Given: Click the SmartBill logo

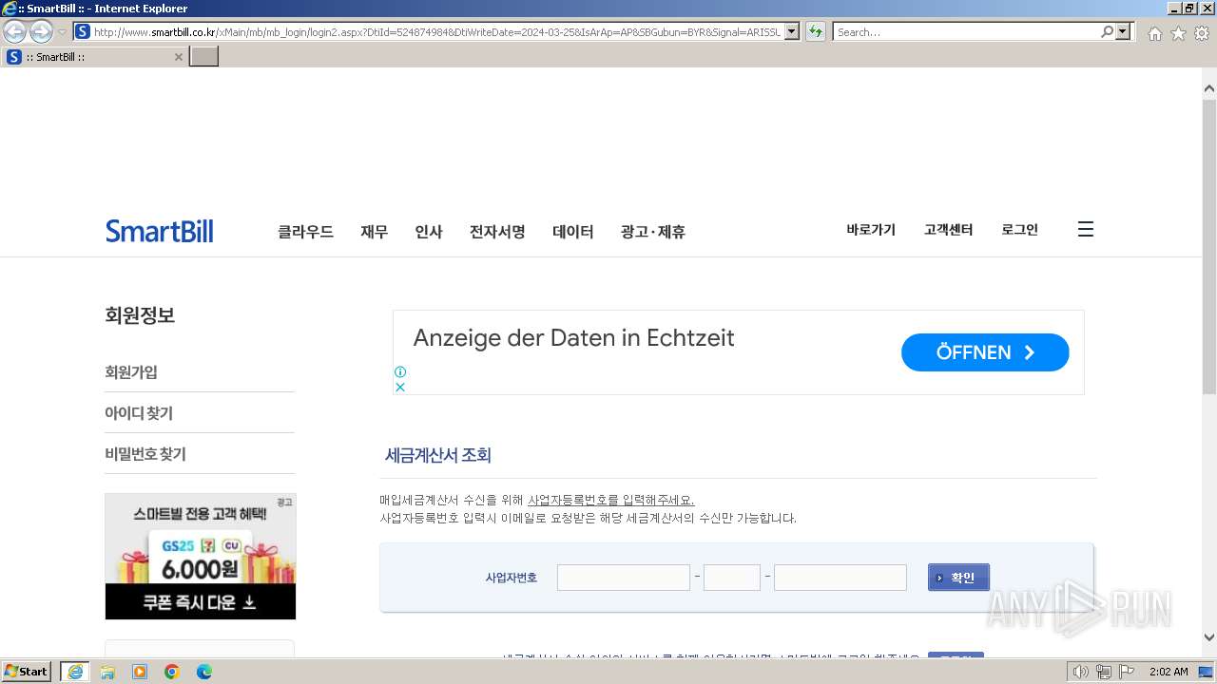Looking at the screenshot, I should (160, 231).
